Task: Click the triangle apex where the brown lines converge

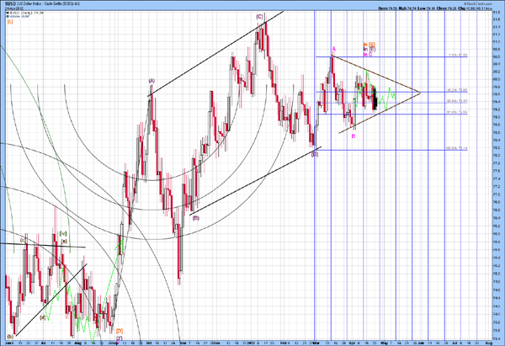Action: tap(420, 93)
